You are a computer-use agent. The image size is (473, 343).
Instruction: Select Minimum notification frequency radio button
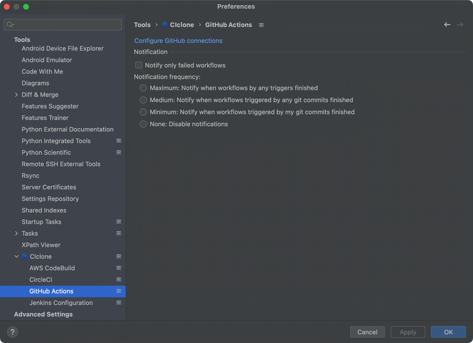coord(143,112)
